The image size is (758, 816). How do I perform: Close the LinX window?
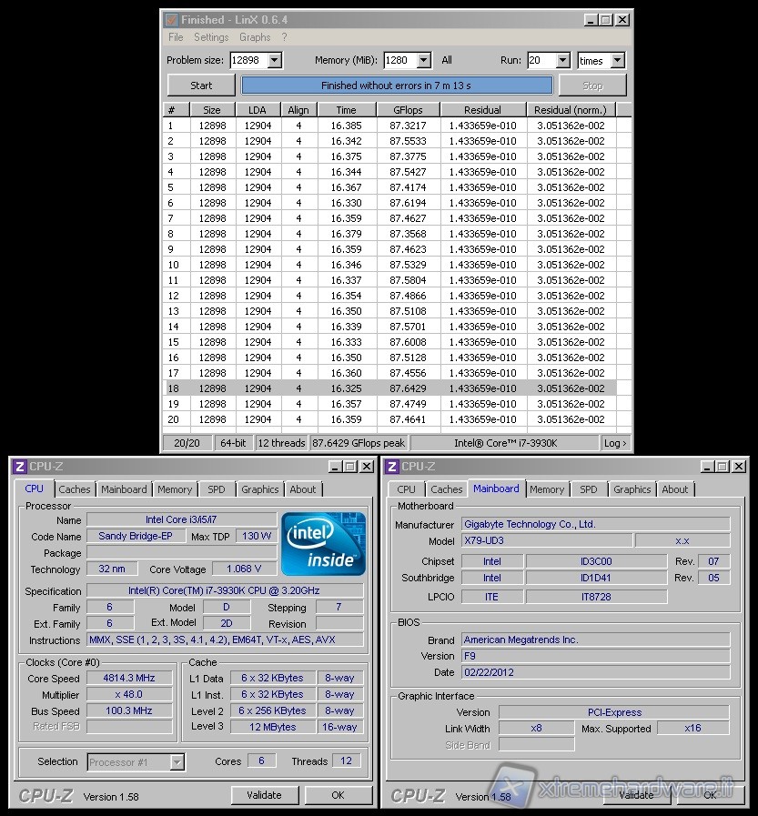[622, 19]
